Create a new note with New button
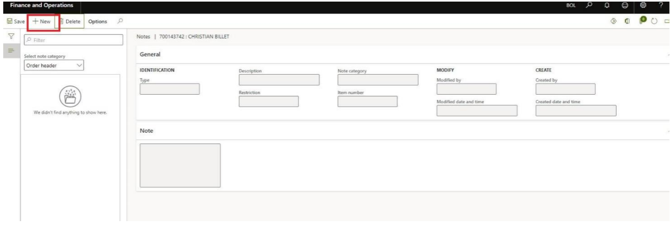 (42, 21)
